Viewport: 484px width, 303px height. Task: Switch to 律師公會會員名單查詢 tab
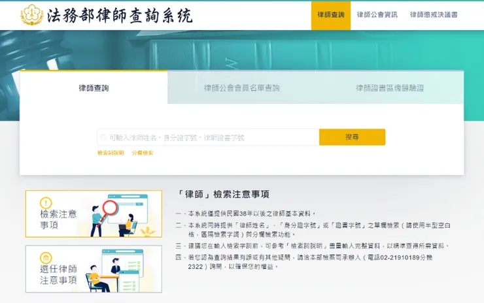click(242, 88)
